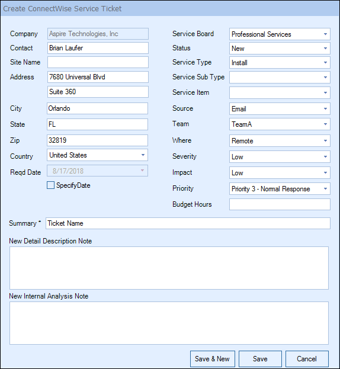Click the Summary field containing Ticket Name
The width and height of the screenshot is (340, 369).
188,223
